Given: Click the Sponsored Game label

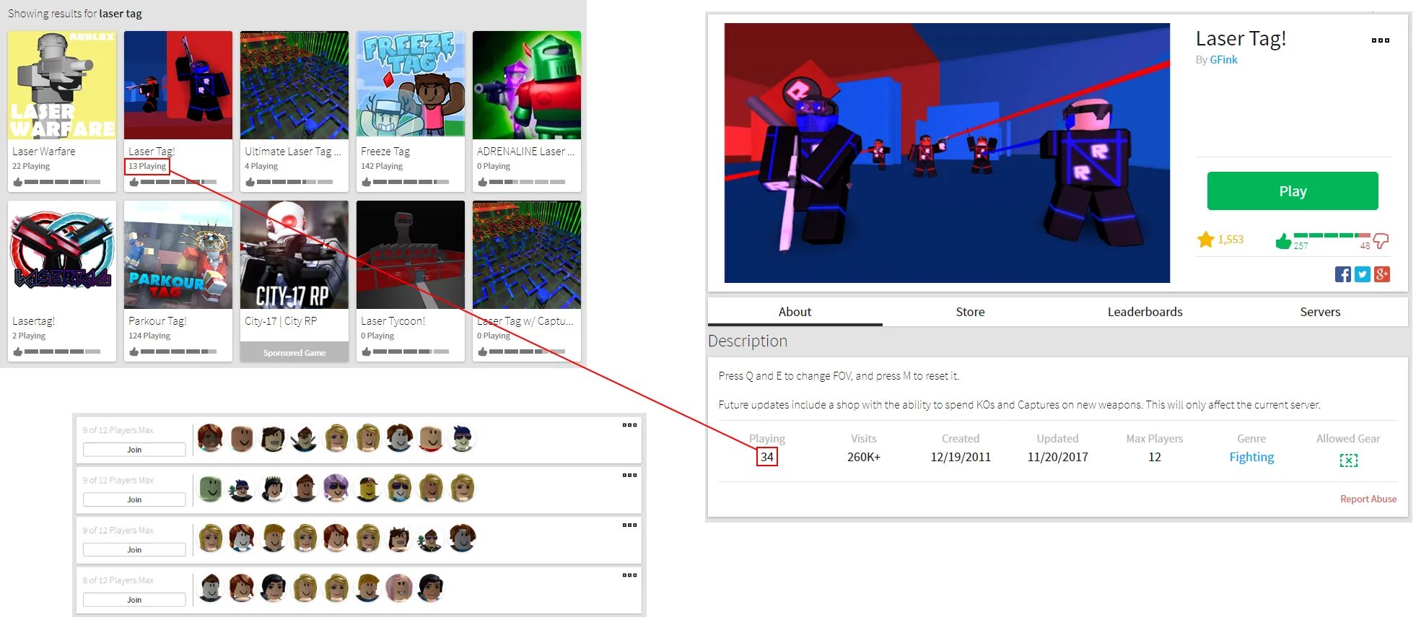Looking at the screenshot, I should 294,353.
